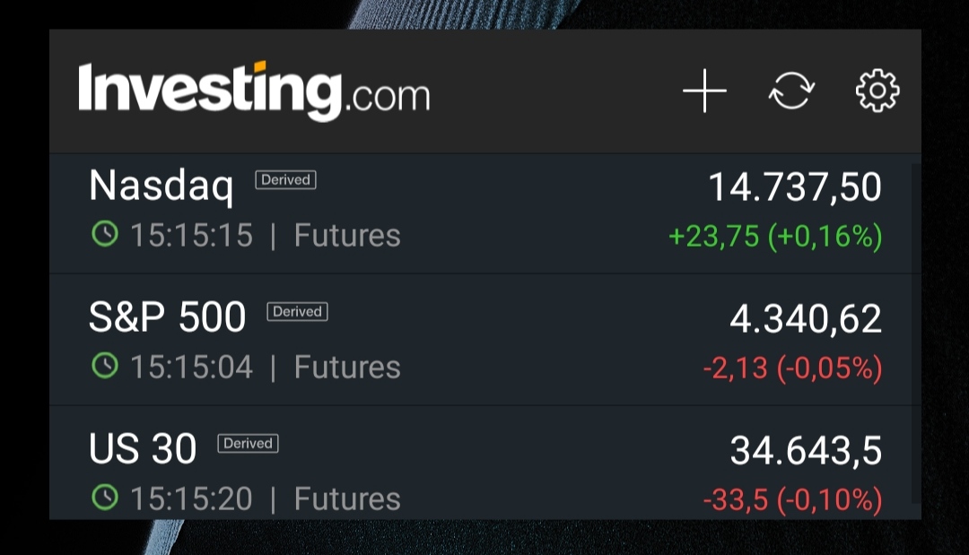Click the Investing.com logo
The height and width of the screenshot is (555, 969).
(x=254, y=91)
